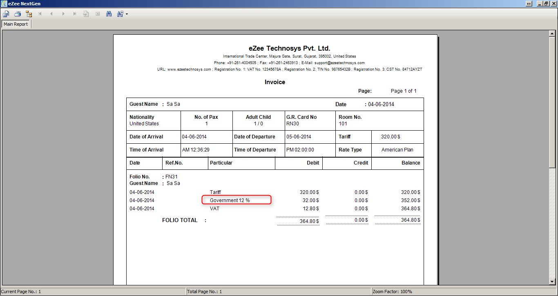Click Current Page No. status bar entry
Image resolution: width=558 pixels, height=296 pixels.
(93, 292)
